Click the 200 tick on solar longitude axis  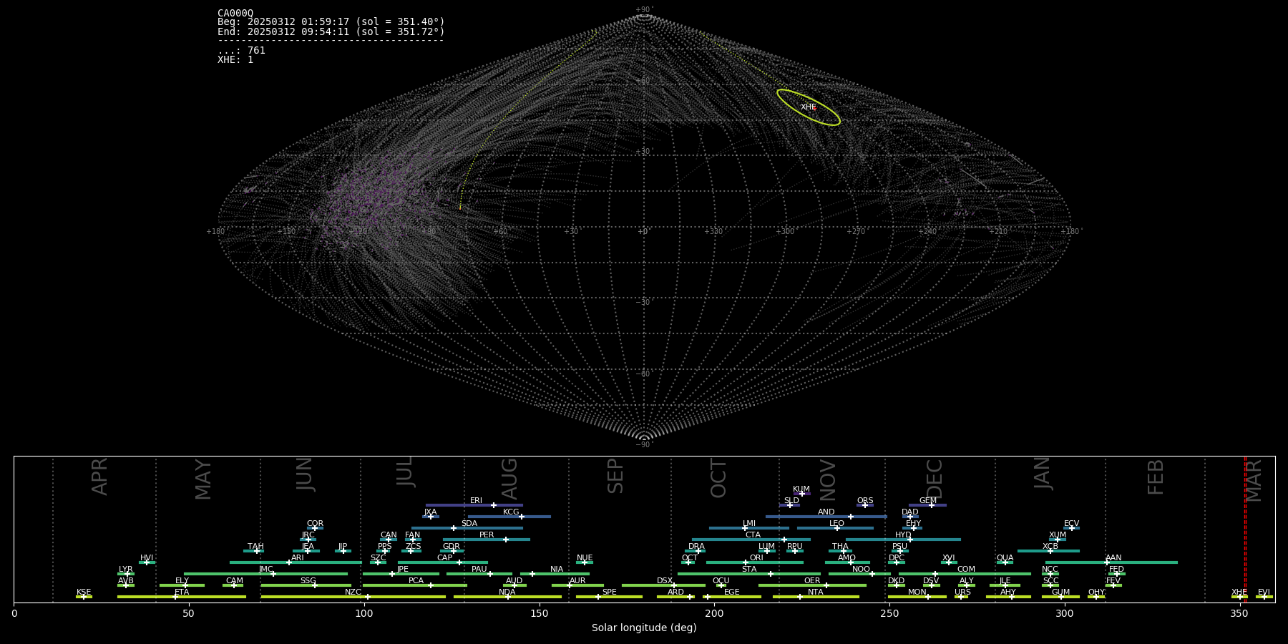(714, 613)
